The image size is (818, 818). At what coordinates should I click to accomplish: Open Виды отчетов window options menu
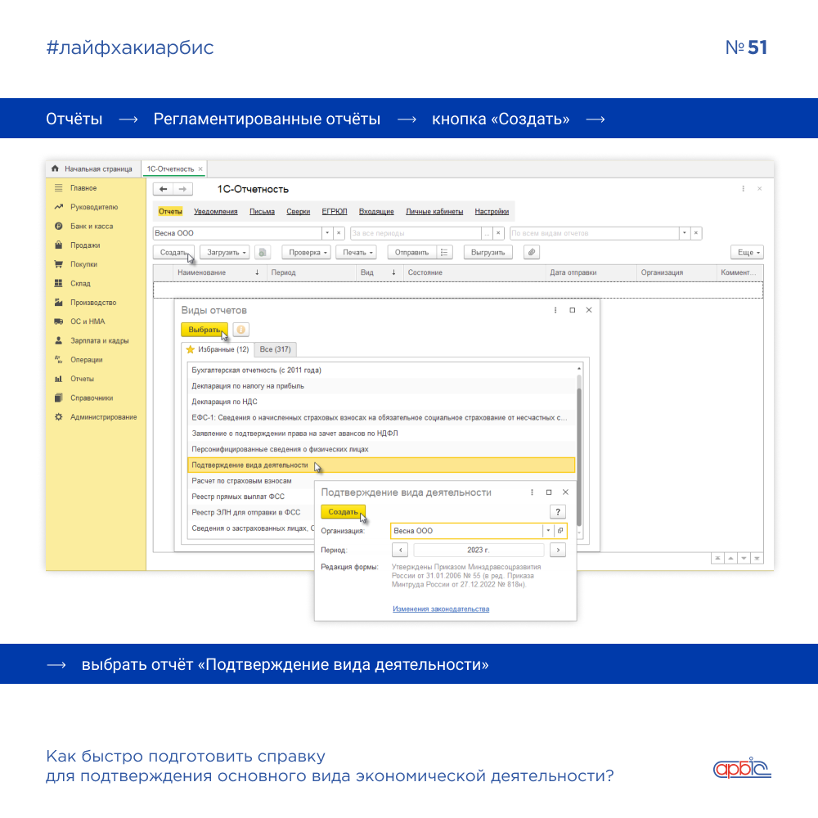coord(555,310)
